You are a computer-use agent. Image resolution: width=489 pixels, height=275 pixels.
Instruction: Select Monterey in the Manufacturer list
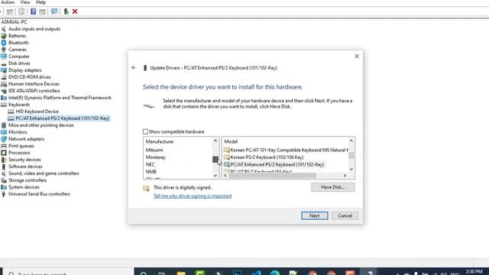tap(156, 157)
